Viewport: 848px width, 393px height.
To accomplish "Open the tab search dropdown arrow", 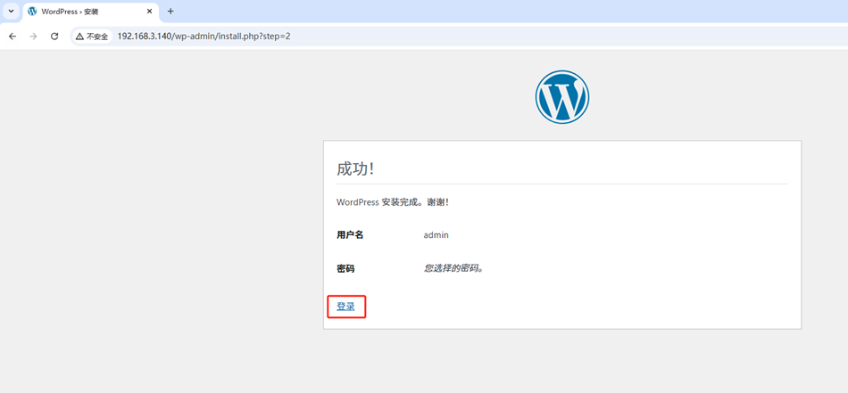I will (x=11, y=11).
